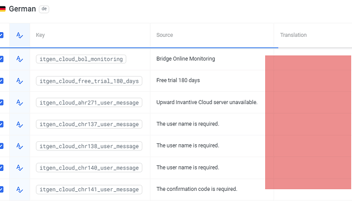
Task: Select the itgen_cloud_chr137_user_message key tag
Action: [x=89, y=124]
